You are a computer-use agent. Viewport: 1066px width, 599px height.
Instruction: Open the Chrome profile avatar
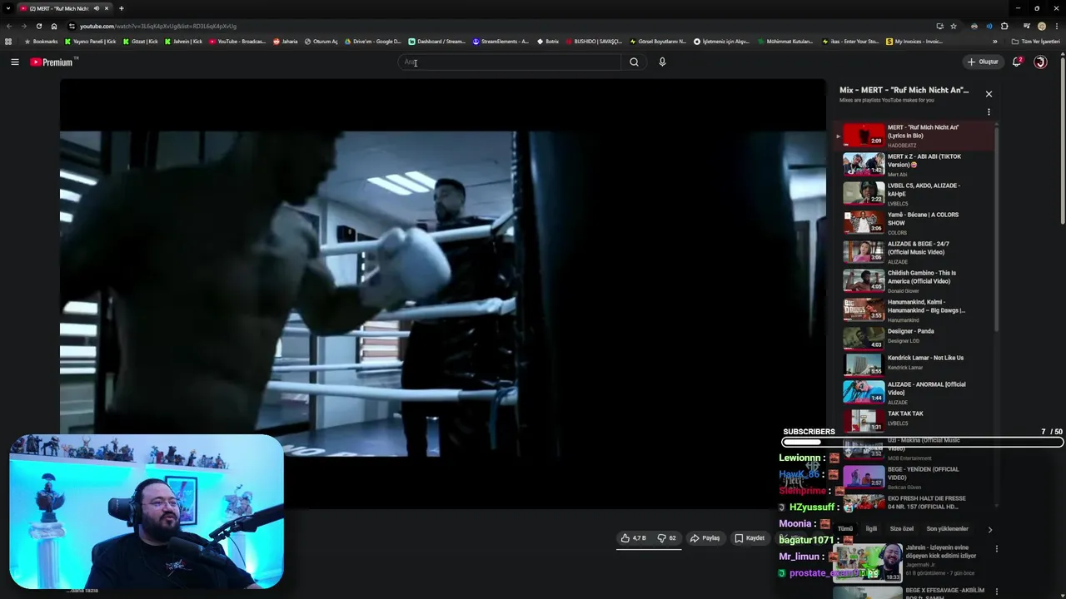(1041, 26)
